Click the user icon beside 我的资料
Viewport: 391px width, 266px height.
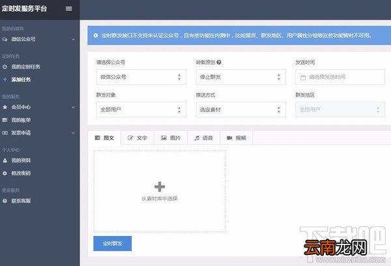tap(5, 160)
